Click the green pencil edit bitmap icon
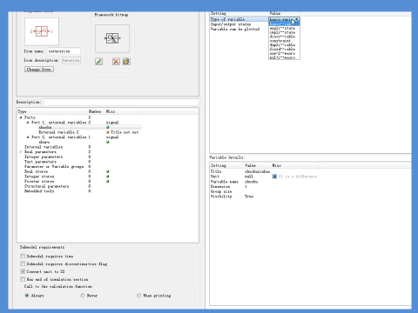418x313 pixels. tap(98, 62)
